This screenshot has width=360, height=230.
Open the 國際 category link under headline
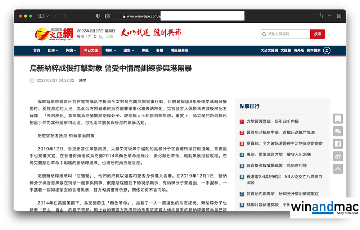pyautogui.click(x=83, y=81)
